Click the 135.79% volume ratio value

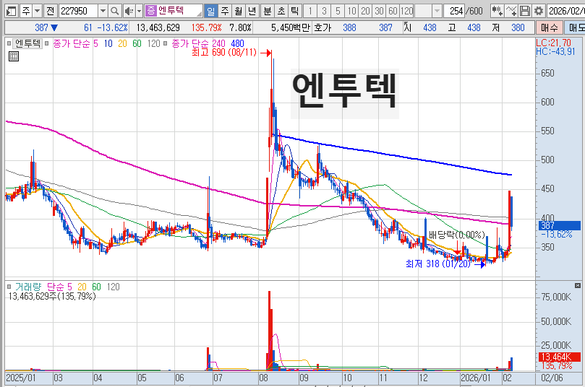pyautogui.click(x=206, y=27)
